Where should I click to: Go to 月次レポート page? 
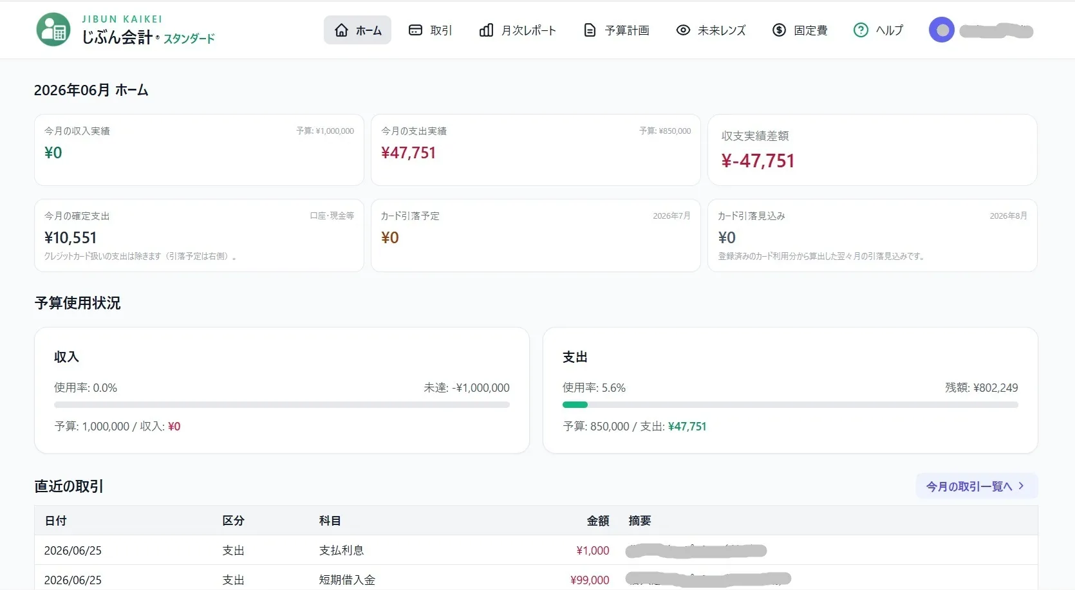518,30
